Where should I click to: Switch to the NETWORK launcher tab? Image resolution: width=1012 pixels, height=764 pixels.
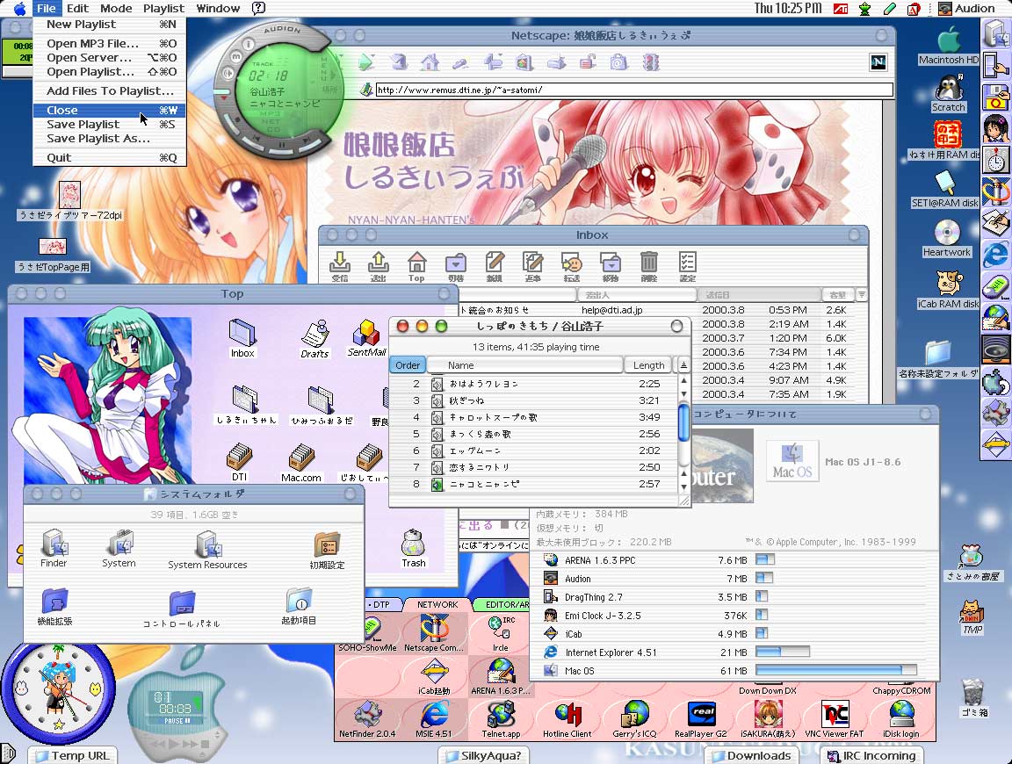(x=437, y=605)
